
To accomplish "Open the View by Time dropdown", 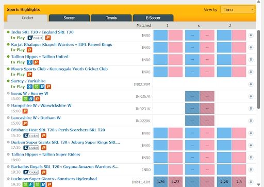I will (238, 10).
